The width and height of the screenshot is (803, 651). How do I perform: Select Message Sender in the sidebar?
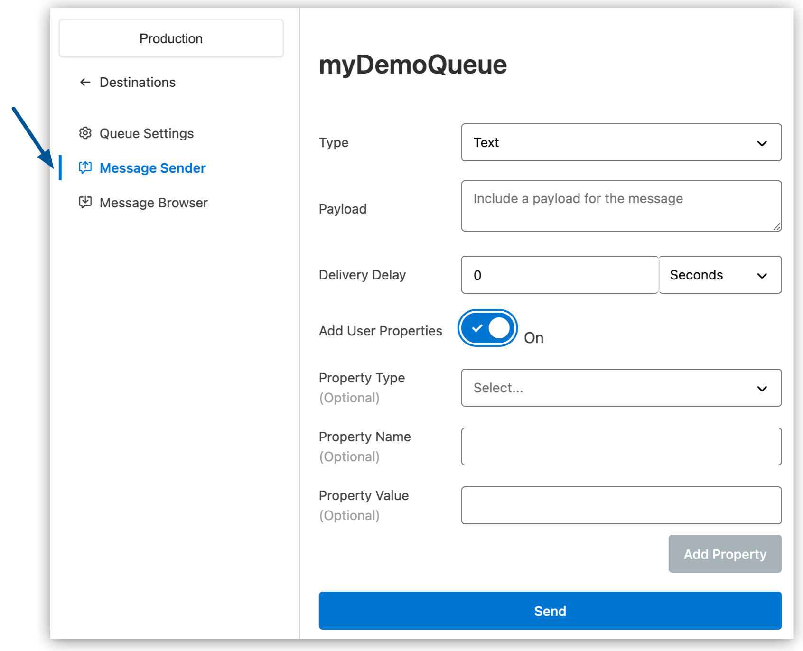point(152,168)
